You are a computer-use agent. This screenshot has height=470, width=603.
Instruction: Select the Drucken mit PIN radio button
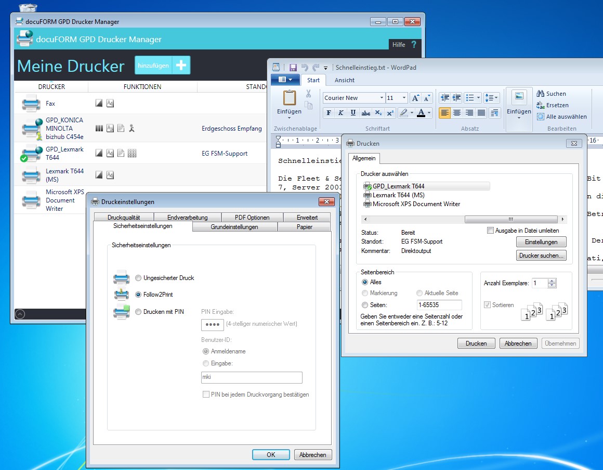click(138, 312)
